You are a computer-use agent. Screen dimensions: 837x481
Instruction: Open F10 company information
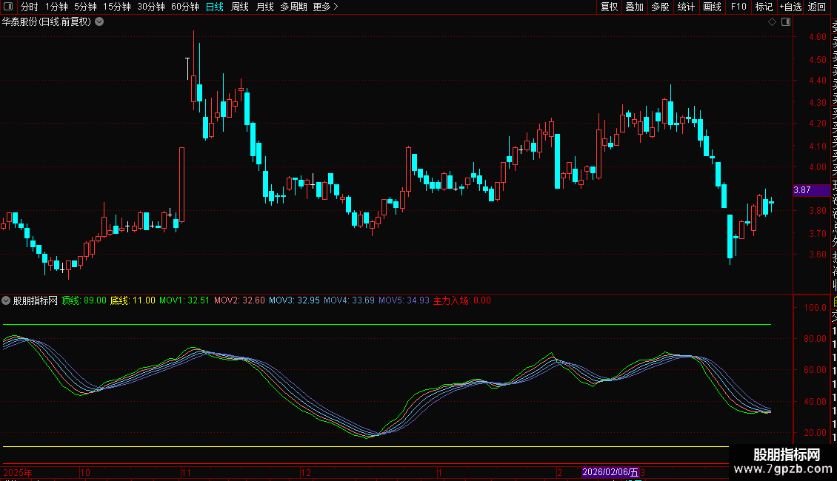click(x=738, y=7)
